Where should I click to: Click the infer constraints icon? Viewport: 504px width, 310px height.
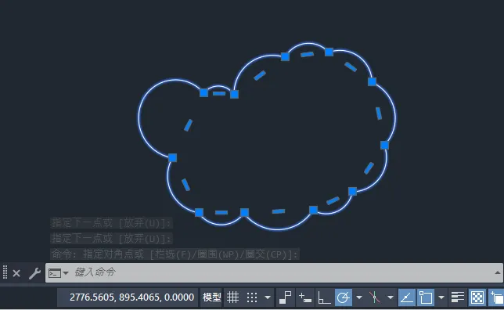285,297
